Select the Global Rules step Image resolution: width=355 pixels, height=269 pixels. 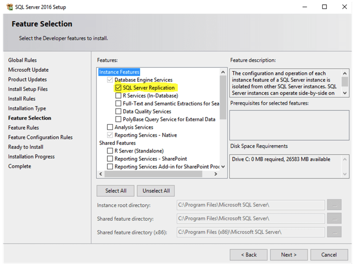(x=23, y=60)
